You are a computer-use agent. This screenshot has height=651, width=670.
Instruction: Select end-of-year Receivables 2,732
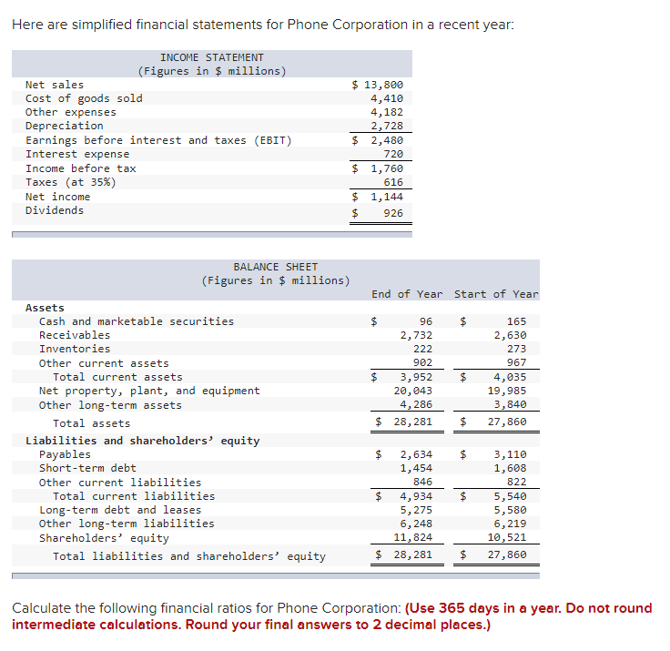click(416, 335)
